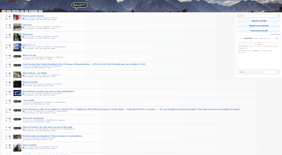Open the chat sidebar hamburger menu icon
The image size is (282, 155).
point(240,39)
